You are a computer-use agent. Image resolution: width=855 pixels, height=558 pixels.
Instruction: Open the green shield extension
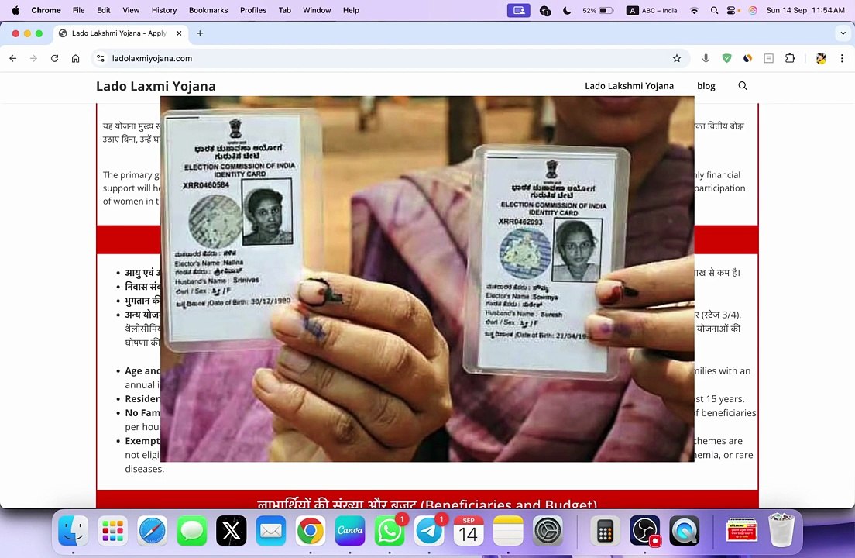[726, 58]
